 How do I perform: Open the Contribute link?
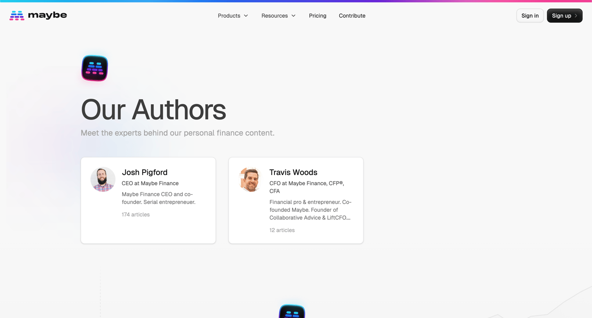(x=352, y=16)
